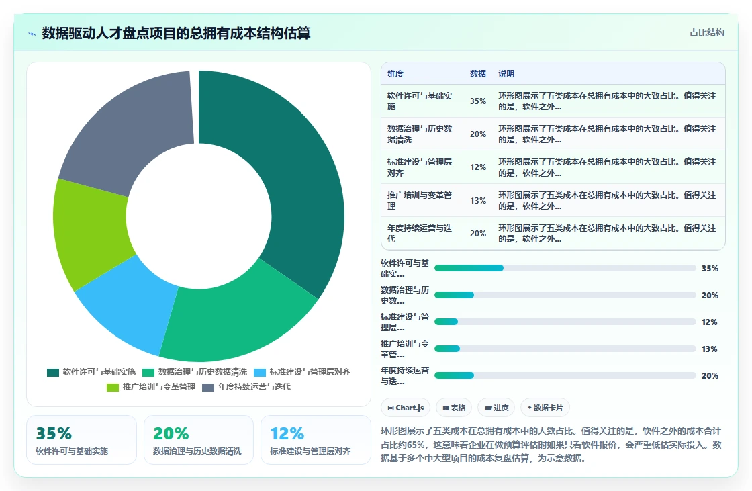Toggle legend item 标准建设与管理层对齐
752x491 pixels.
(301, 372)
